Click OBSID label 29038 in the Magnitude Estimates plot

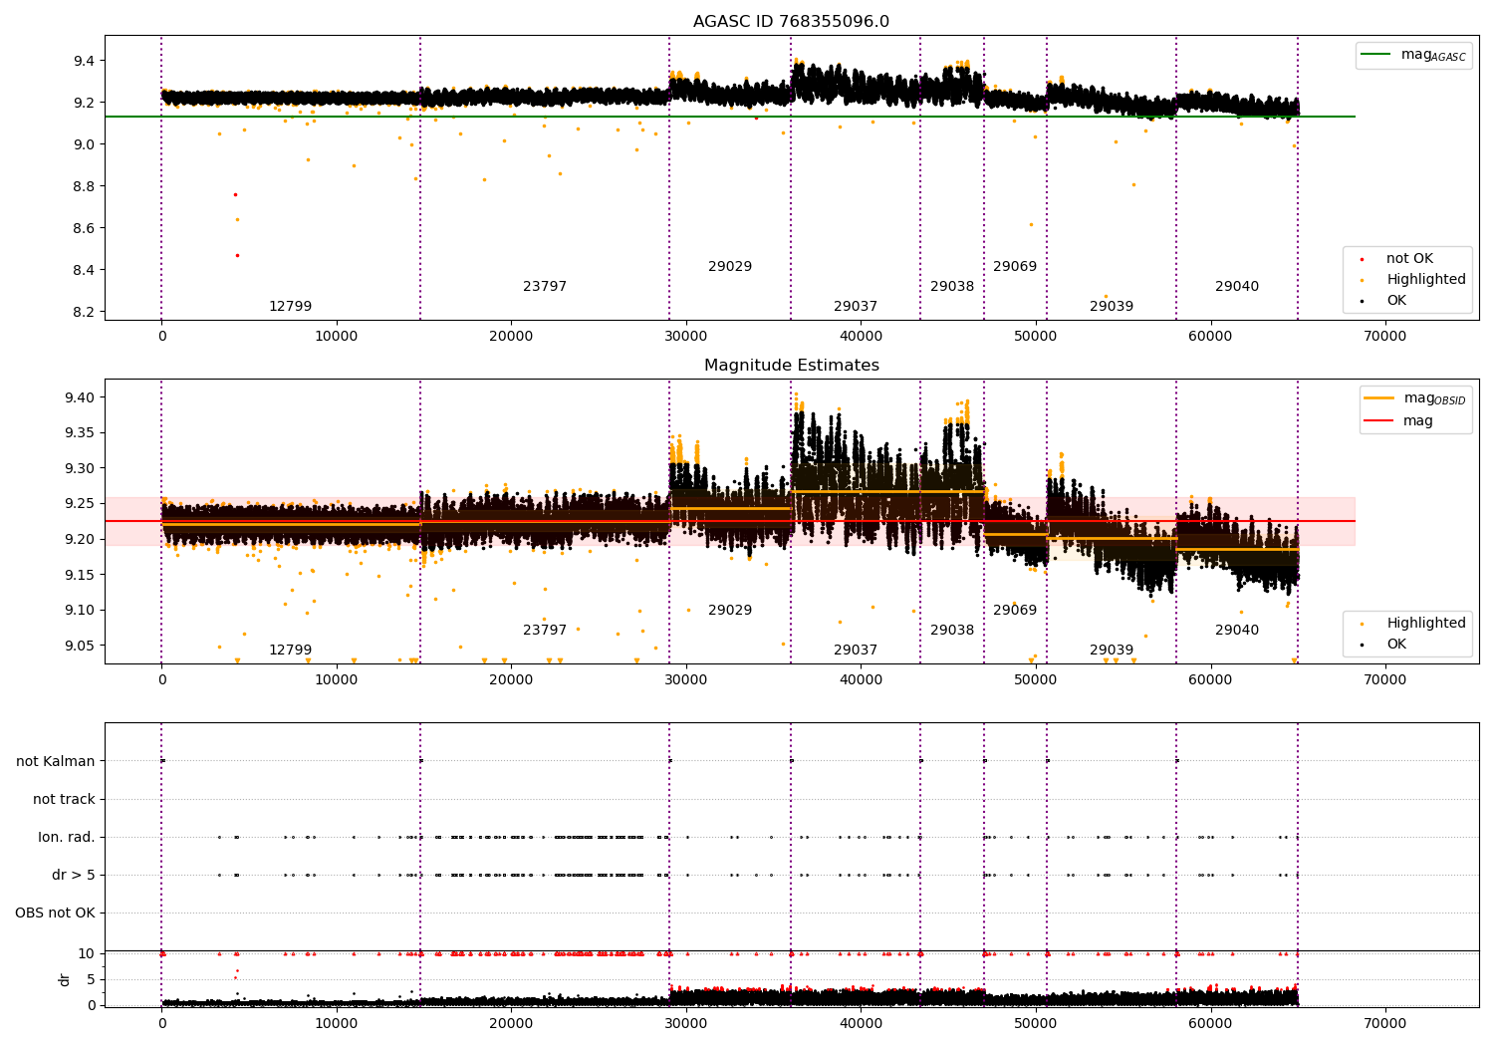(952, 631)
